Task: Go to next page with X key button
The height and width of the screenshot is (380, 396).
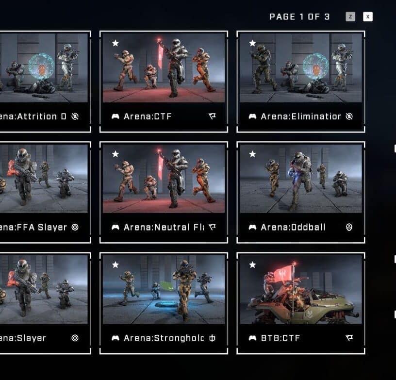Action: [x=368, y=17]
